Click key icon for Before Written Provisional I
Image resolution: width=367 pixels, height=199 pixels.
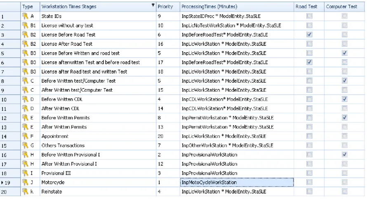pos(25,155)
